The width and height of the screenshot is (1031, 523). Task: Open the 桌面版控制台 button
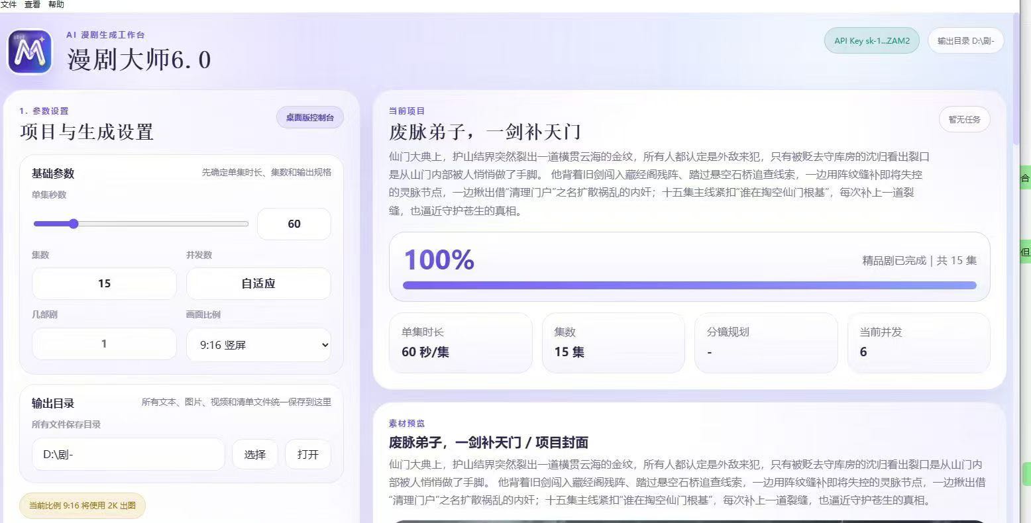(x=309, y=118)
